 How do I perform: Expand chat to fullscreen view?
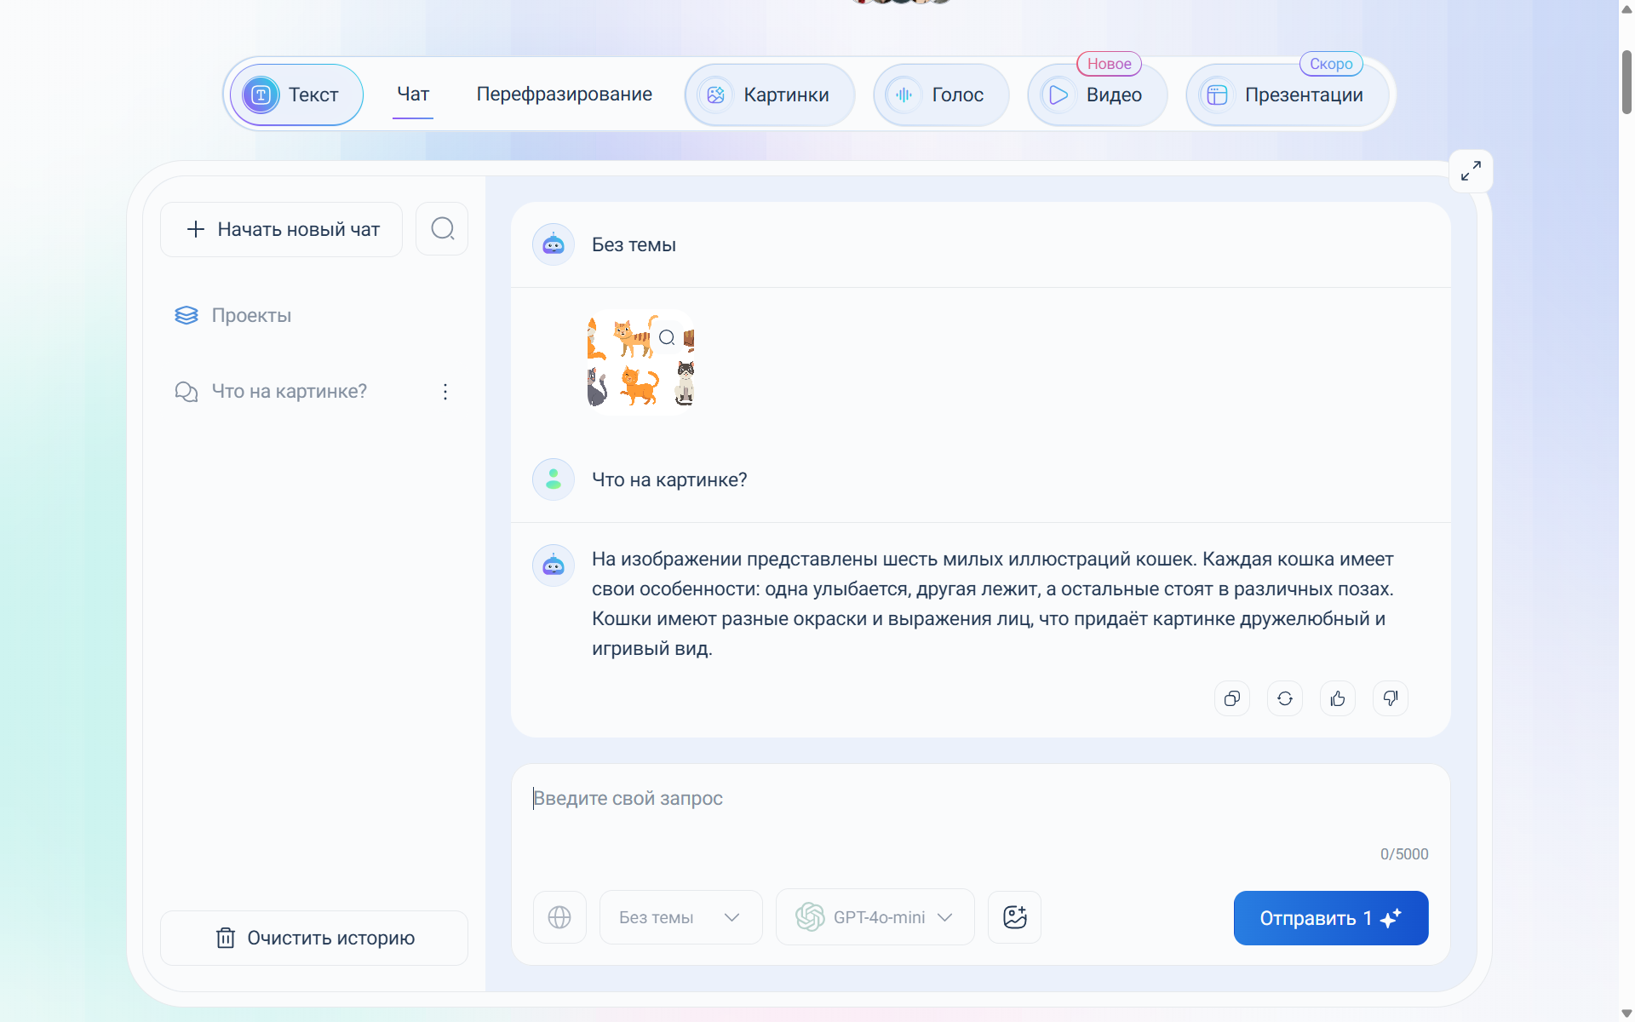[1471, 171]
